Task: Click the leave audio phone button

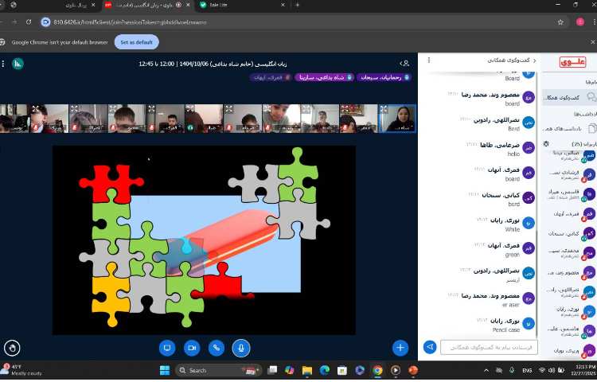Action: 215,348
